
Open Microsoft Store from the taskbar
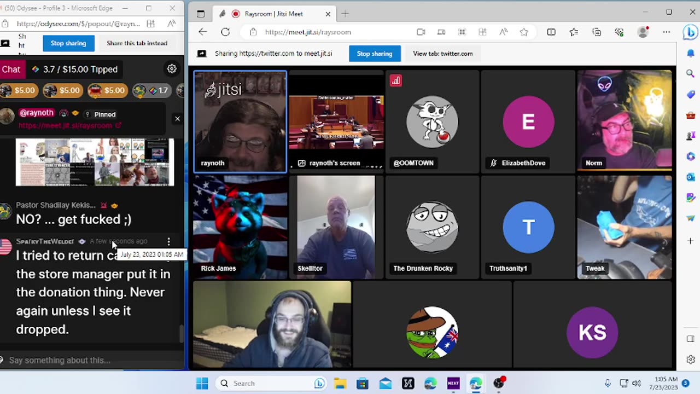[363, 383]
